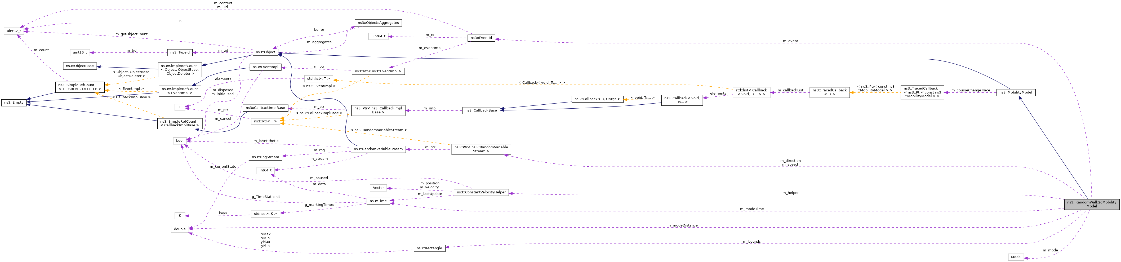Click the ns3::RandomVariableStream node
Image resolution: width=1121 pixels, height=262 pixels.
[x=378, y=149]
